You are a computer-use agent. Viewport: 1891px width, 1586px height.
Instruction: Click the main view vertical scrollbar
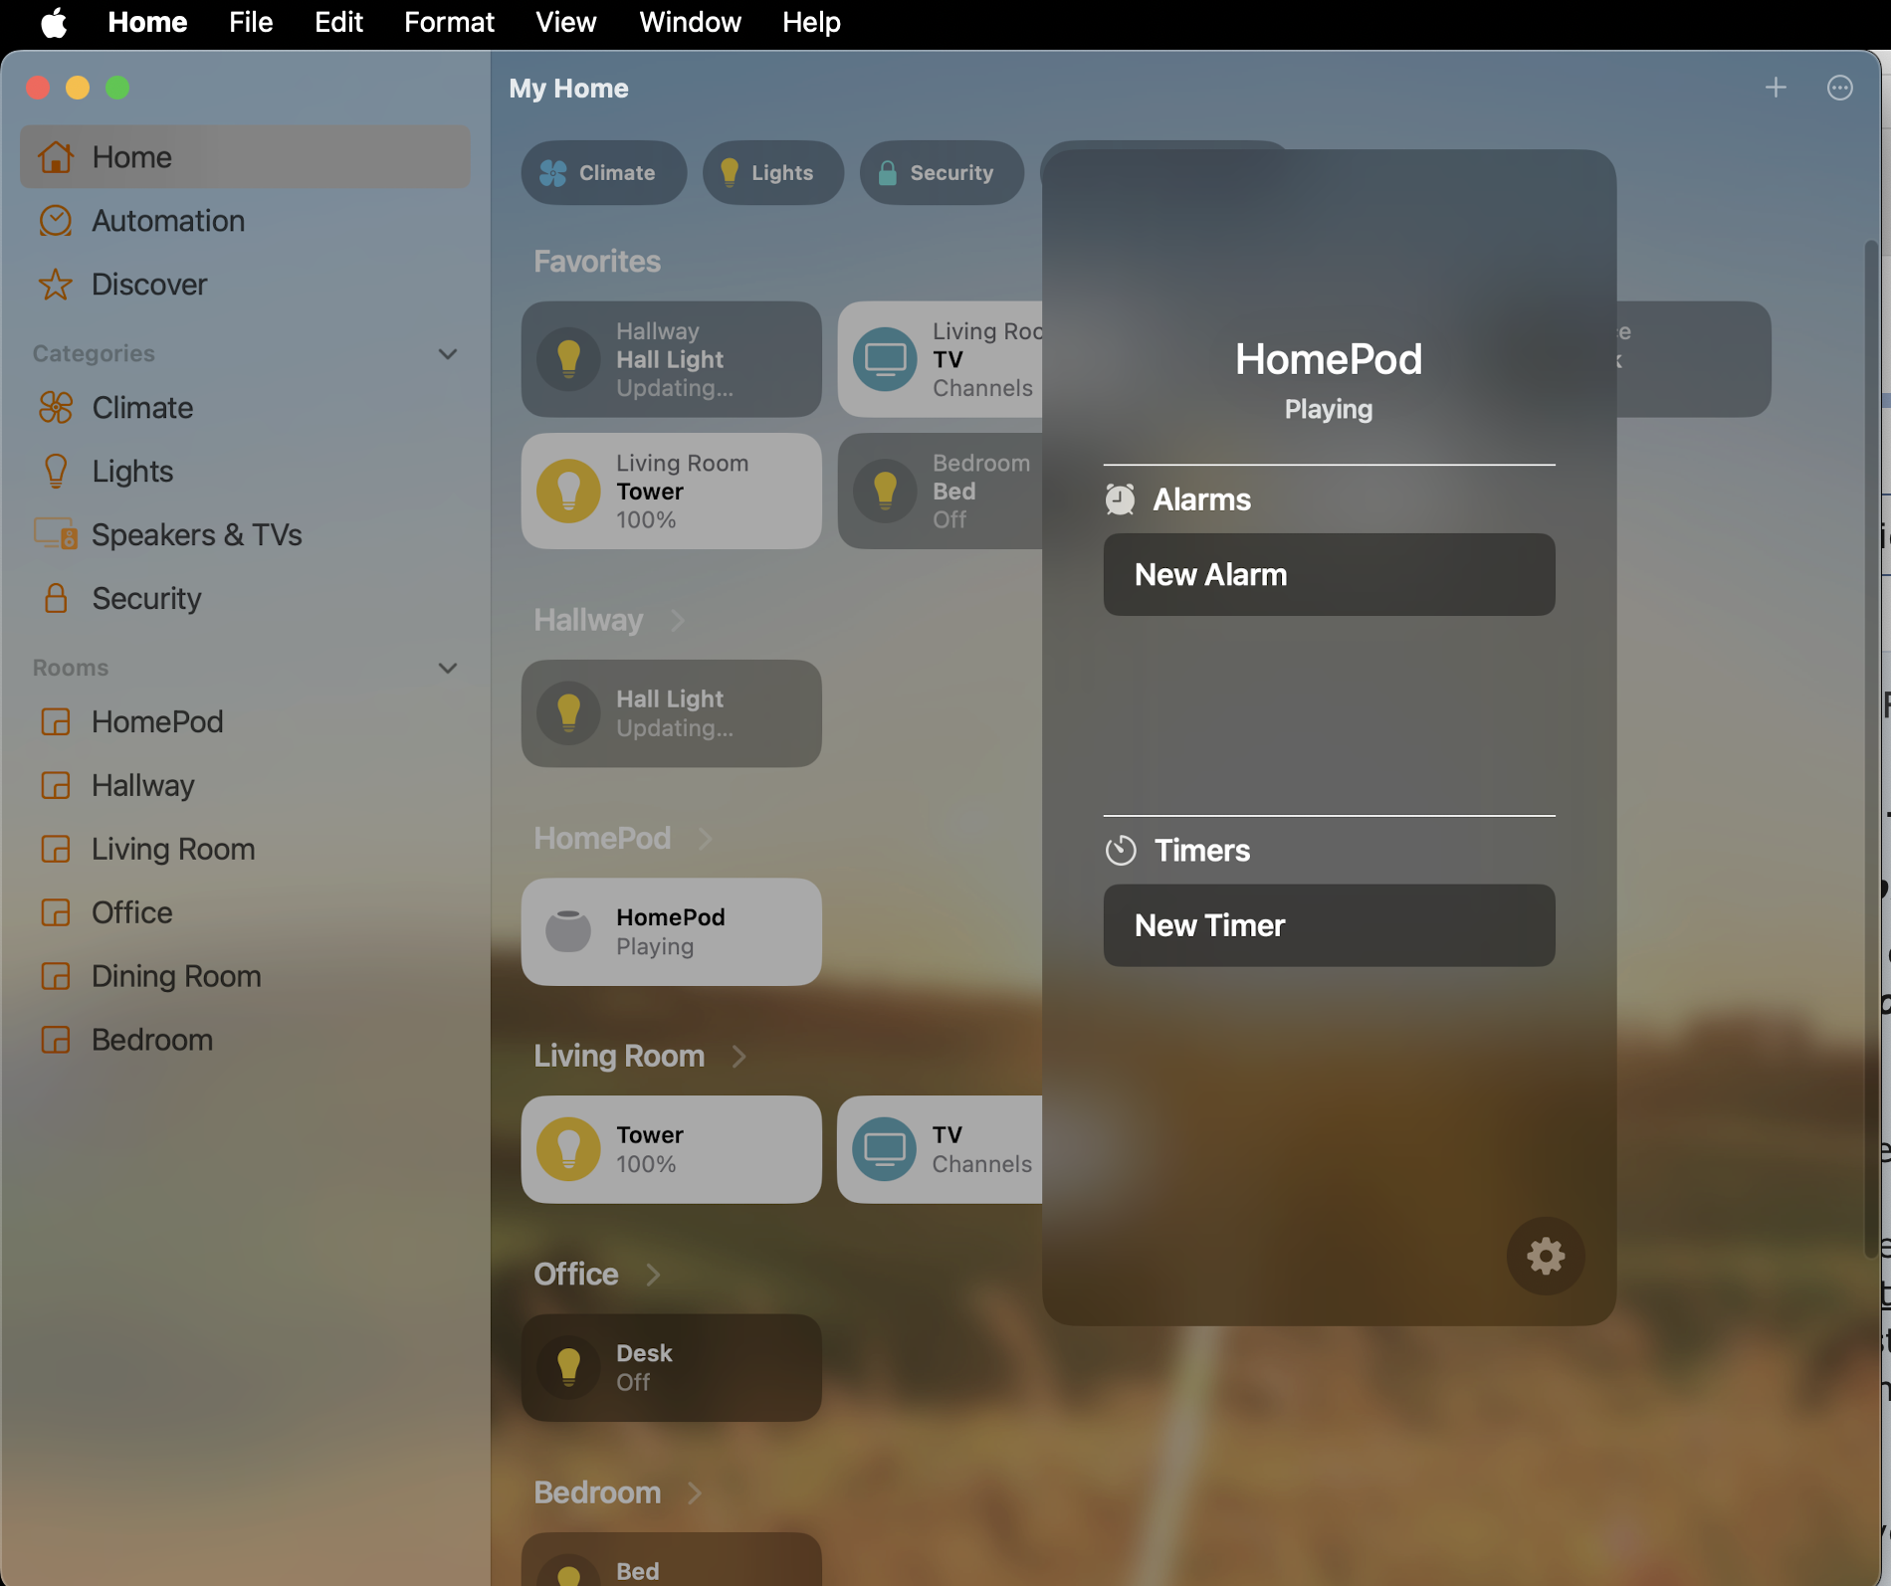point(1870,748)
